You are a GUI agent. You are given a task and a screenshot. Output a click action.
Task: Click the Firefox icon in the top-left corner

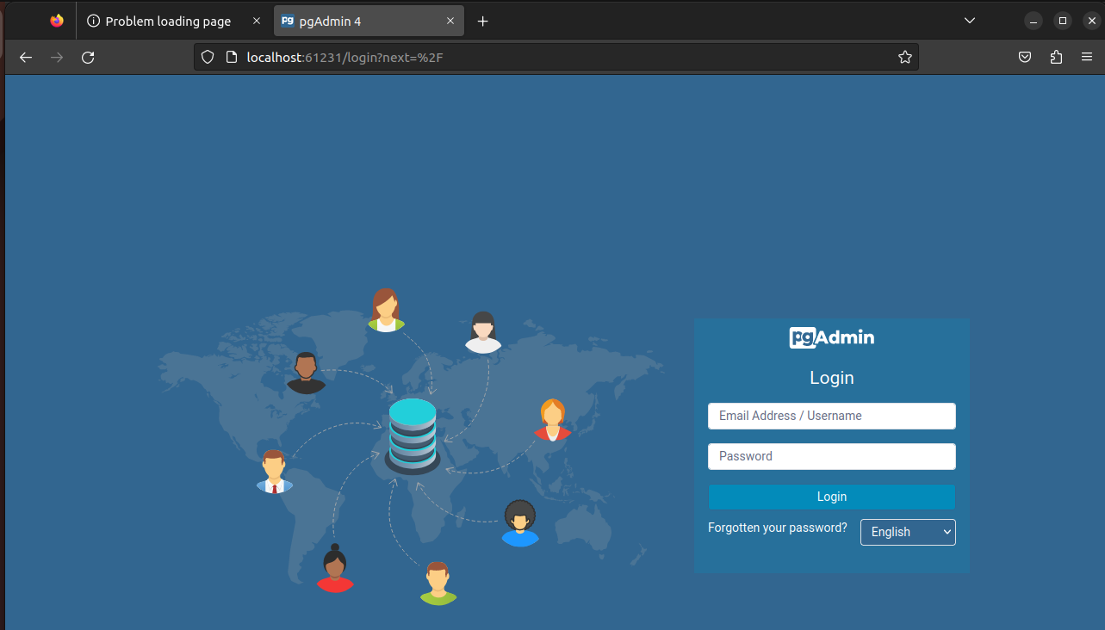tap(56, 19)
